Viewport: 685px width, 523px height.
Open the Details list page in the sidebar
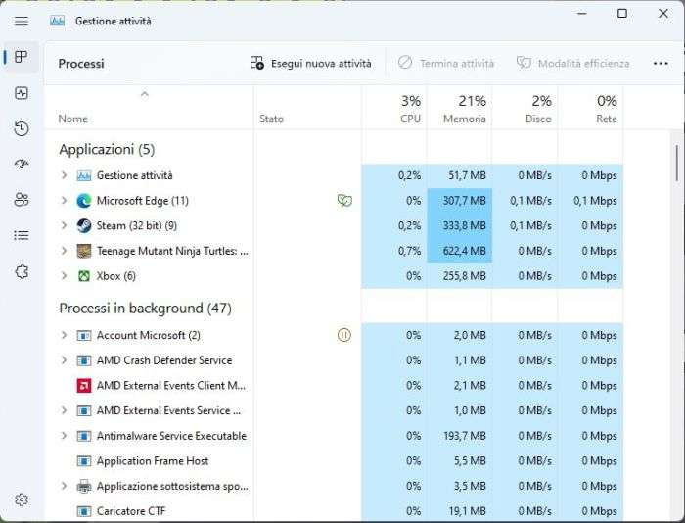coord(21,236)
